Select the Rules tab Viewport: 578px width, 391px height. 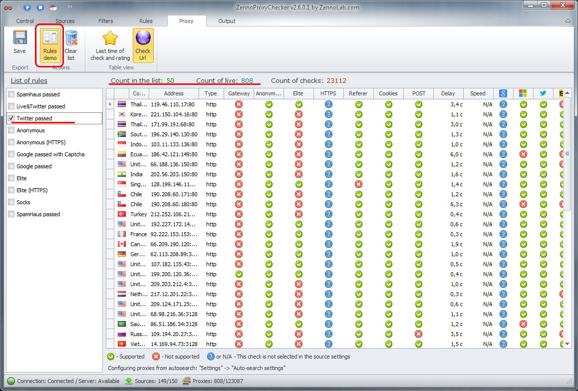coord(146,21)
